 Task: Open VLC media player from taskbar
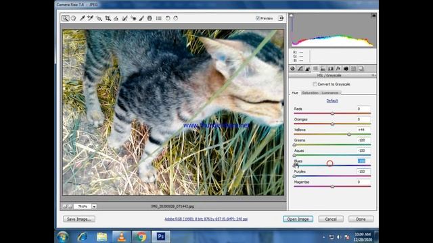tap(121, 237)
